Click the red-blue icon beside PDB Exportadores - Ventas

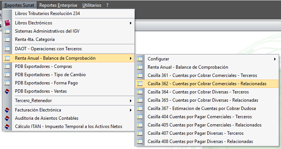click(7, 91)
